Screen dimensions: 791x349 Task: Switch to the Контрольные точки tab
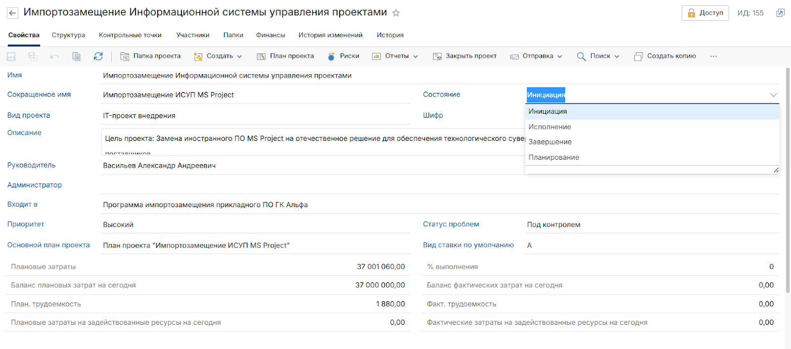click(130, 35)
